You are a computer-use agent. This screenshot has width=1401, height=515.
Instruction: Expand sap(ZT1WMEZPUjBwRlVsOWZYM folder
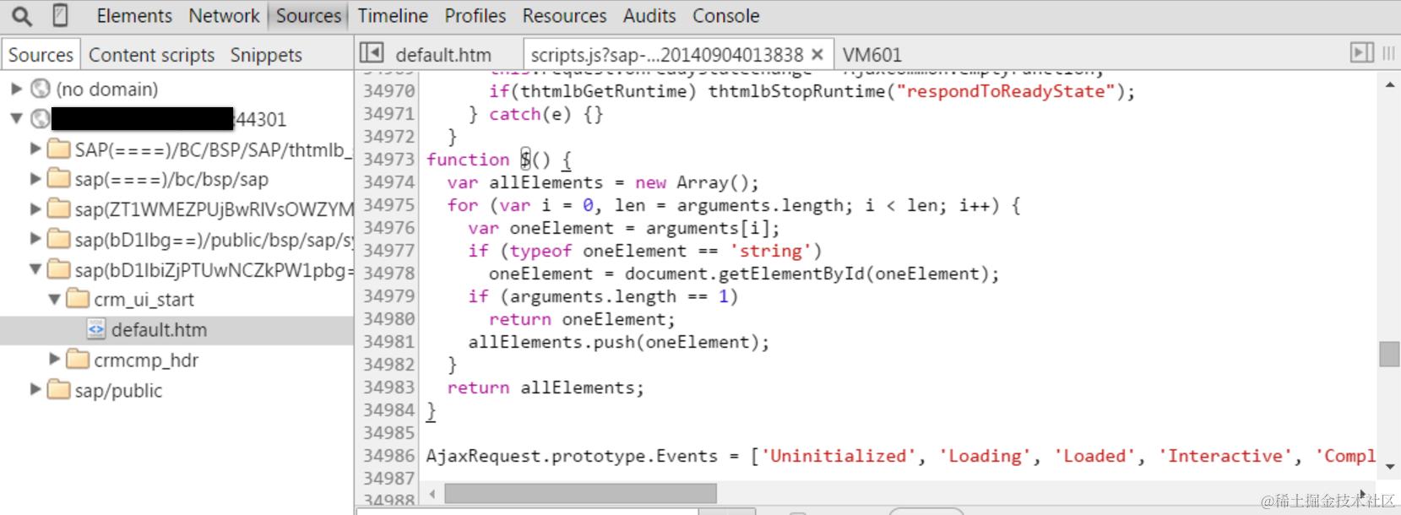coord(35,209)
